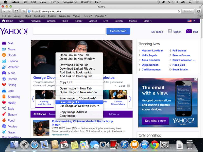Click See what's new button in ad

(155, 121)
